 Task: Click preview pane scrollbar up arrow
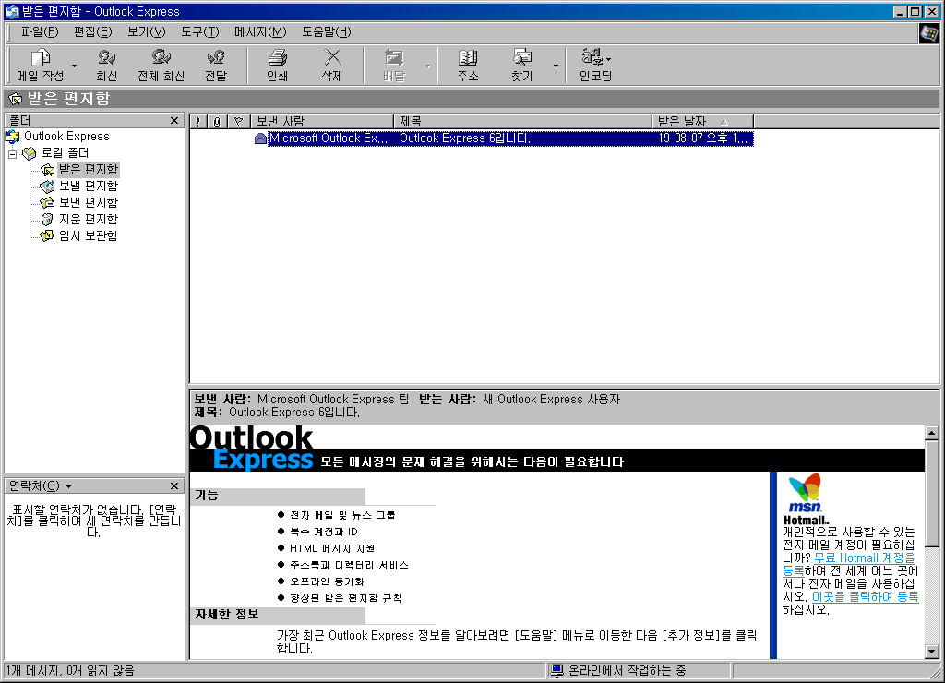coord(932,433)
